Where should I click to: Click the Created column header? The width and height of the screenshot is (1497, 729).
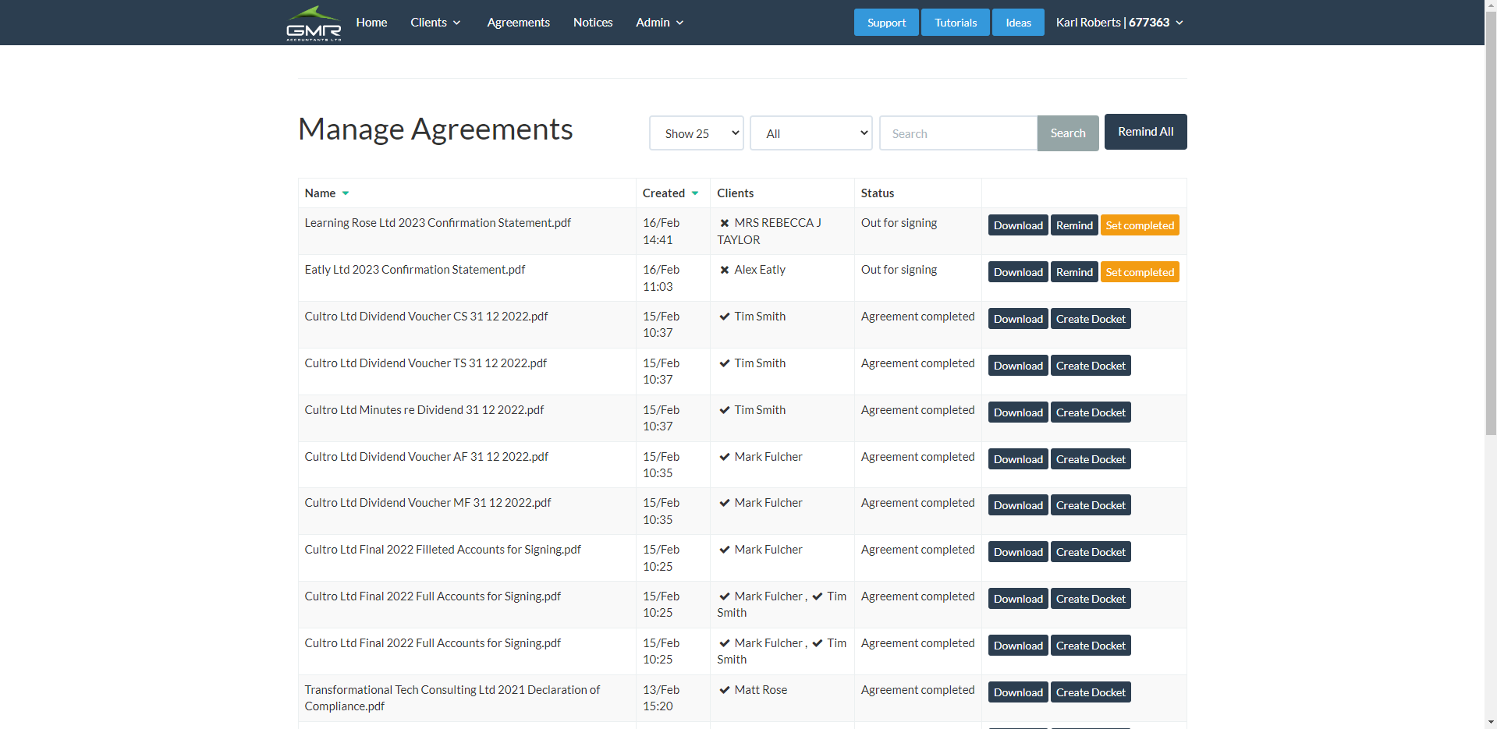pos(664,193)
